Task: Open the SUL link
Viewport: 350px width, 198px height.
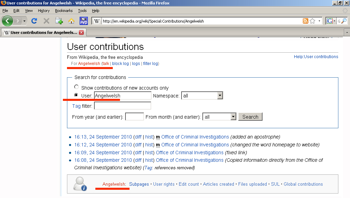Action: pos(275,184)
